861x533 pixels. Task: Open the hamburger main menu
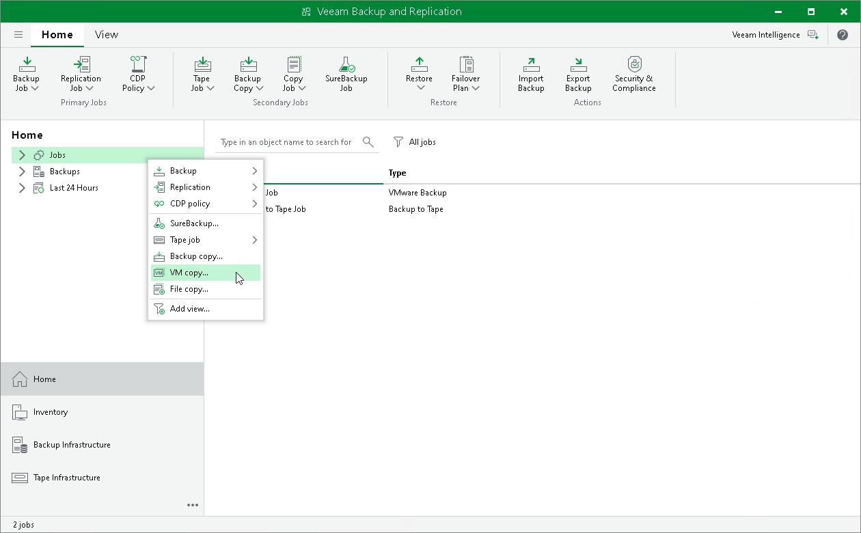18,35
